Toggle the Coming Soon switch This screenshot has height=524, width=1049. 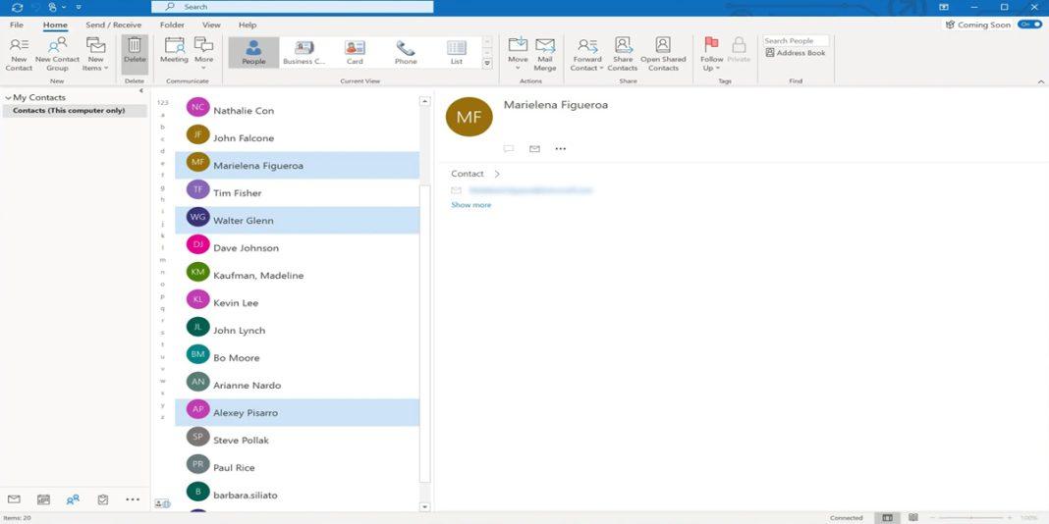pyautogui.click(x=1029, y=25)
